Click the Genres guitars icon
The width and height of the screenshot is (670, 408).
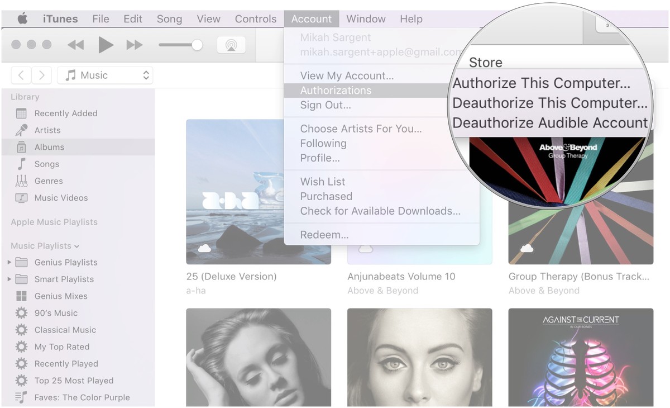coord(21,181)
